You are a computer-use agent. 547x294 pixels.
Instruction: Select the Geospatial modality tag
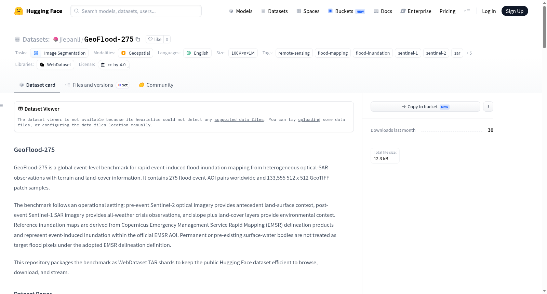click(135, 53)
